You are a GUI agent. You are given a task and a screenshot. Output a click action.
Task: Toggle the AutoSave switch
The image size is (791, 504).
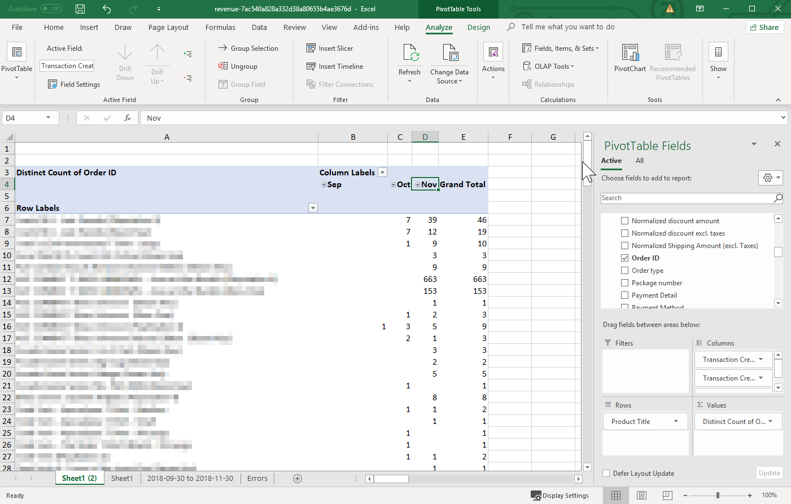coord(51,9)
